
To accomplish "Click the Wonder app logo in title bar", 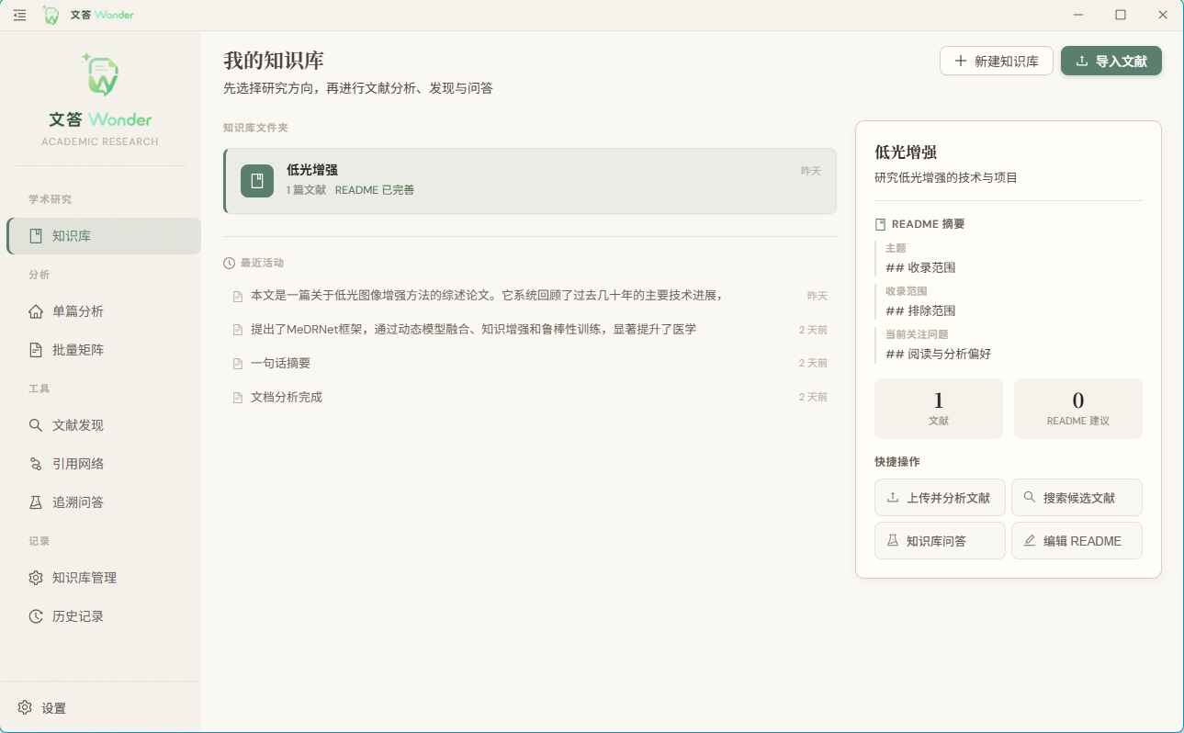I will (51, 15).
